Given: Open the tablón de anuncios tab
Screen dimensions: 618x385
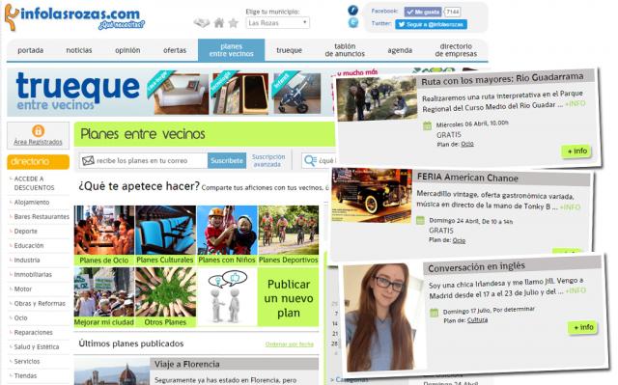Looking at the screenshot, I should coord(345,50).
